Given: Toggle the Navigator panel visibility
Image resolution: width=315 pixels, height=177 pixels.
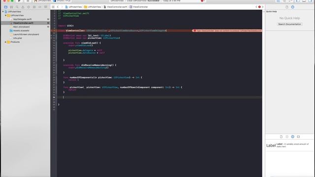Looking at the screenshot, I should click(x=298, y=1).
